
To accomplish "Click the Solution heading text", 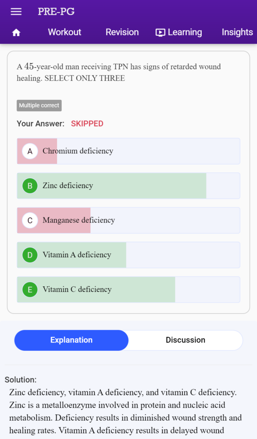I will 21,380.
